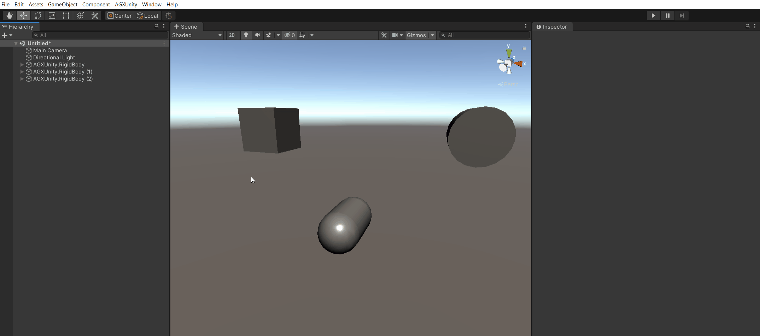760x336 pixels.
Task: Click the grid visibility icon
Action: [x=302, y=35]
